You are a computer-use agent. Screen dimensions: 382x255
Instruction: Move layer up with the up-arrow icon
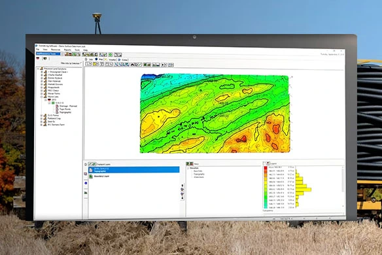pyautogui.click(x=182, y=186)
